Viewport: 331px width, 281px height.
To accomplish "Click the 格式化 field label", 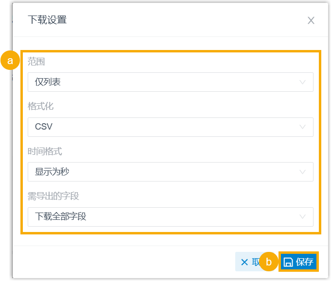I will (40, 106).
